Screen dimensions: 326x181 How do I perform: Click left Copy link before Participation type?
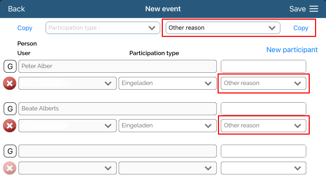coord(25,28)
